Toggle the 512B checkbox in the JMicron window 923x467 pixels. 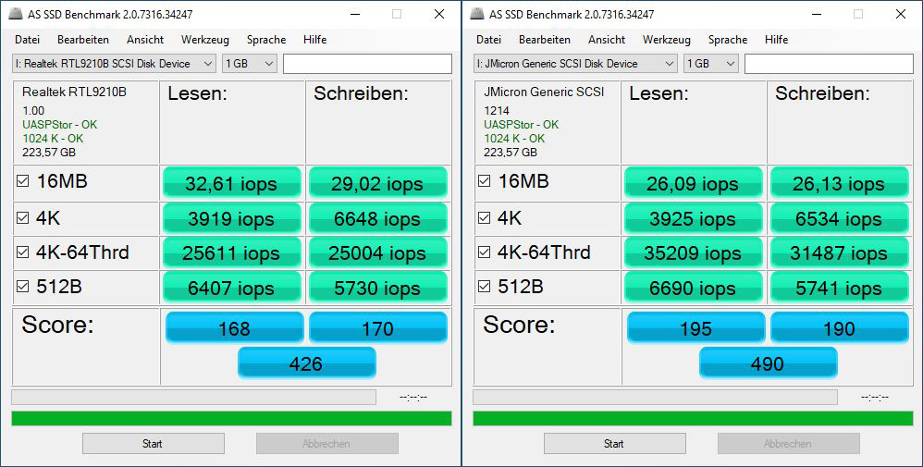484,286
